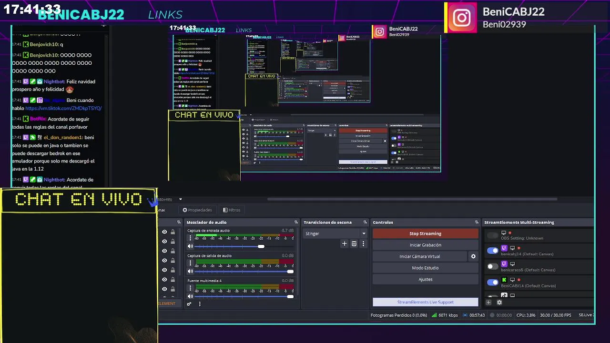Start virtual camera with Iniciar Cámara Virtual
The image size is (610, 343).
coord(420,256)
